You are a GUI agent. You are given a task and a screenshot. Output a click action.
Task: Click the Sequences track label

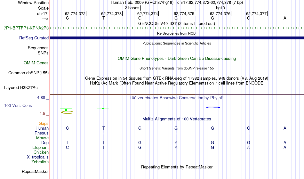(x=38, y=48)
